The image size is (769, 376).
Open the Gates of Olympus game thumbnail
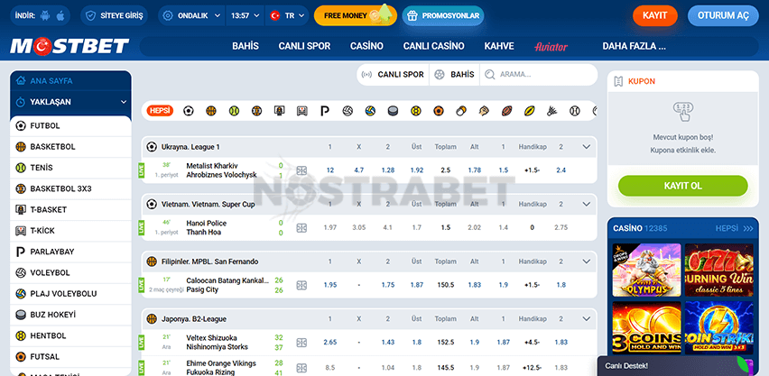(x=647, y=271)
